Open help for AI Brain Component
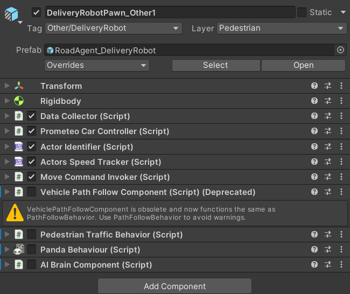The image size is (350, 294). coord(314,264)
